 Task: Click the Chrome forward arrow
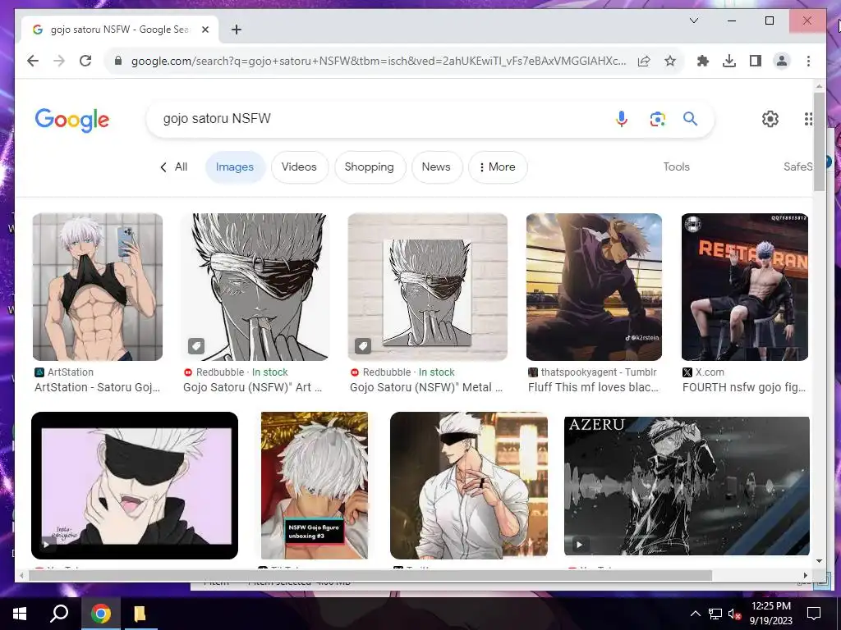pos(59,61)
